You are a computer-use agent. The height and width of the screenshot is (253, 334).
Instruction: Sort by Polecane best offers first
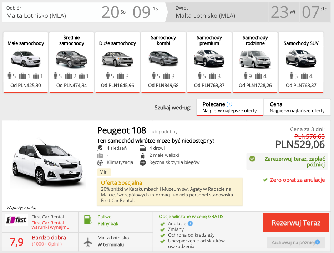point(230,108)
